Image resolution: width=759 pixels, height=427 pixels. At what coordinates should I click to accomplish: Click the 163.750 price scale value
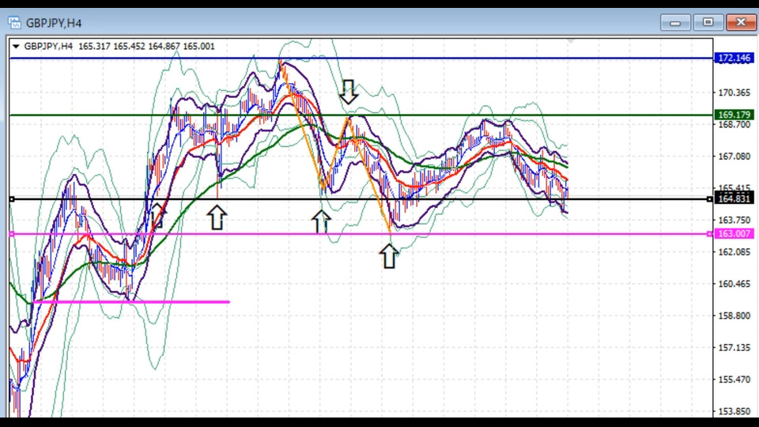pyautogui.click(x=734, y=221)
